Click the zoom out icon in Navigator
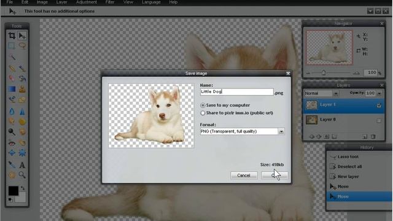Viewport: 393px width, 221px height. point(308,73)
